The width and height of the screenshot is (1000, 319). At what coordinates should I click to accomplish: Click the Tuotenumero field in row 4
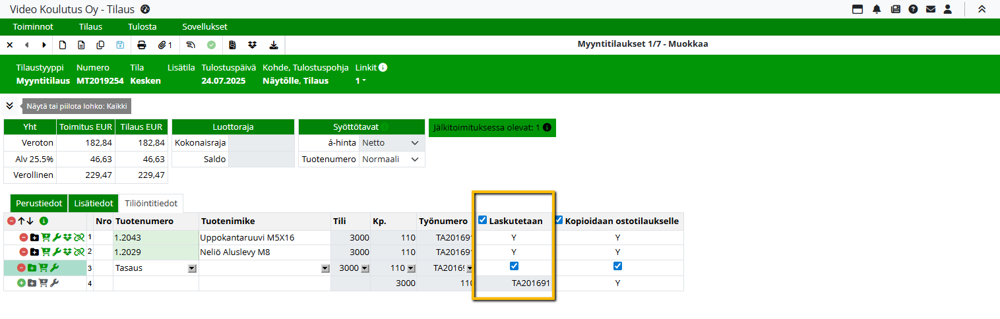coord(156,283)
